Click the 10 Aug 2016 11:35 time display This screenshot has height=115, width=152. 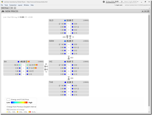(x=112, y=2)
